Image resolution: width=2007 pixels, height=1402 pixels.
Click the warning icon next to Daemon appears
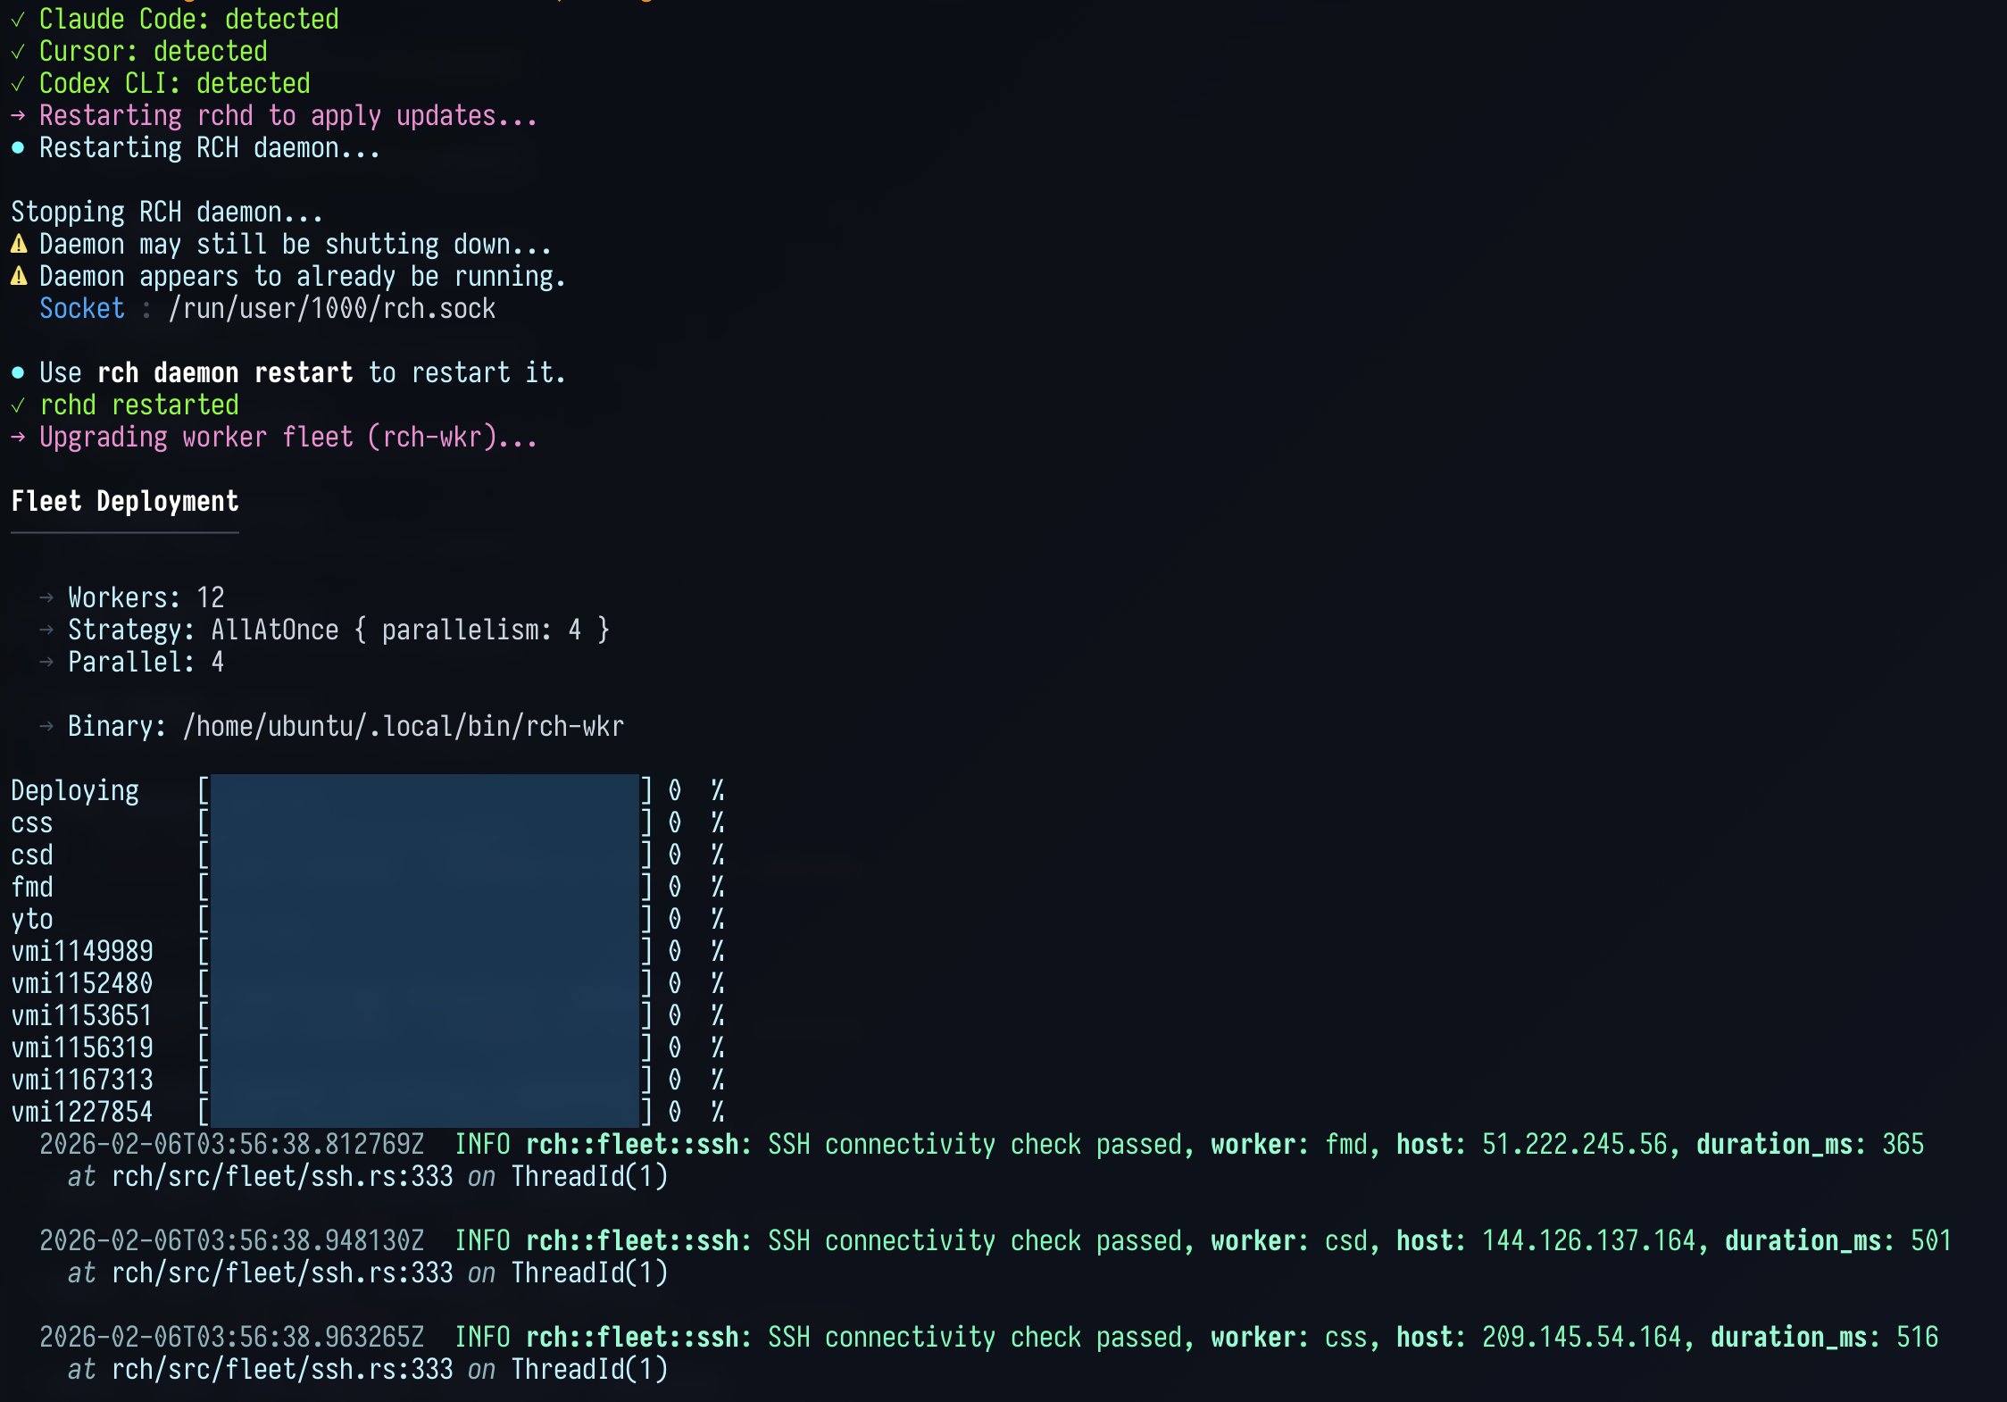point(19,276)
